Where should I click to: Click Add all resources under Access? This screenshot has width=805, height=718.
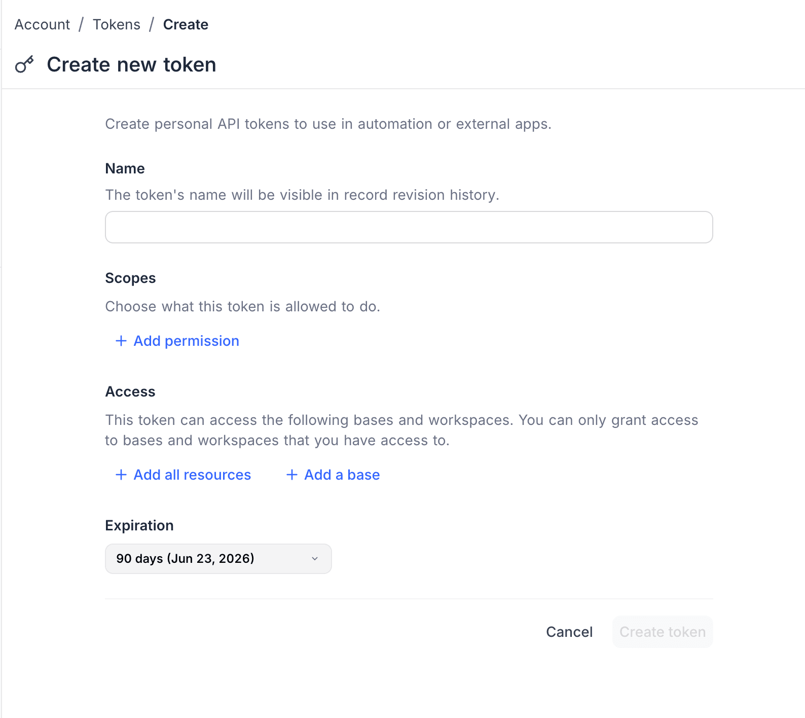pyautogui.click(x=192, y=475)
